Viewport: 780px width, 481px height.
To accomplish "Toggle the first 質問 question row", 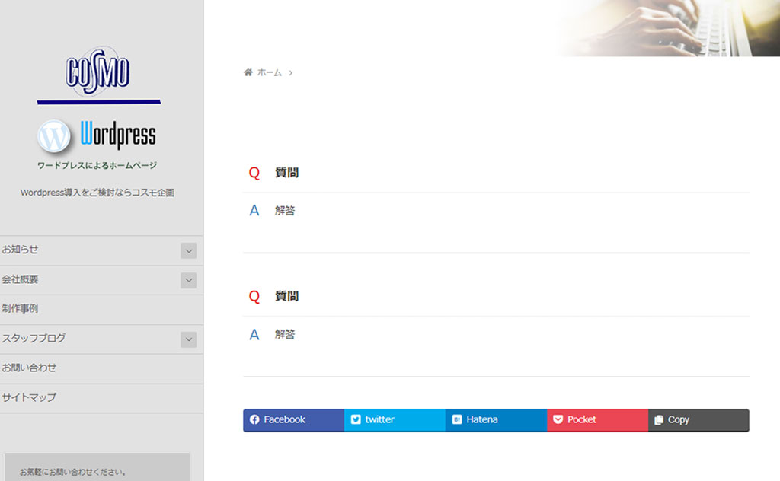I will (287, 174).
